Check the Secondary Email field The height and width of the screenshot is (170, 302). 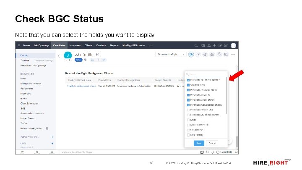click(x=188, y=125)
